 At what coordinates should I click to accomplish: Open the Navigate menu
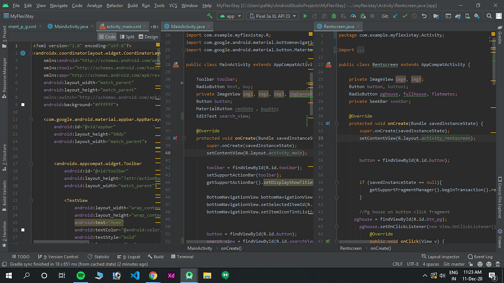(x=60, y=5)
